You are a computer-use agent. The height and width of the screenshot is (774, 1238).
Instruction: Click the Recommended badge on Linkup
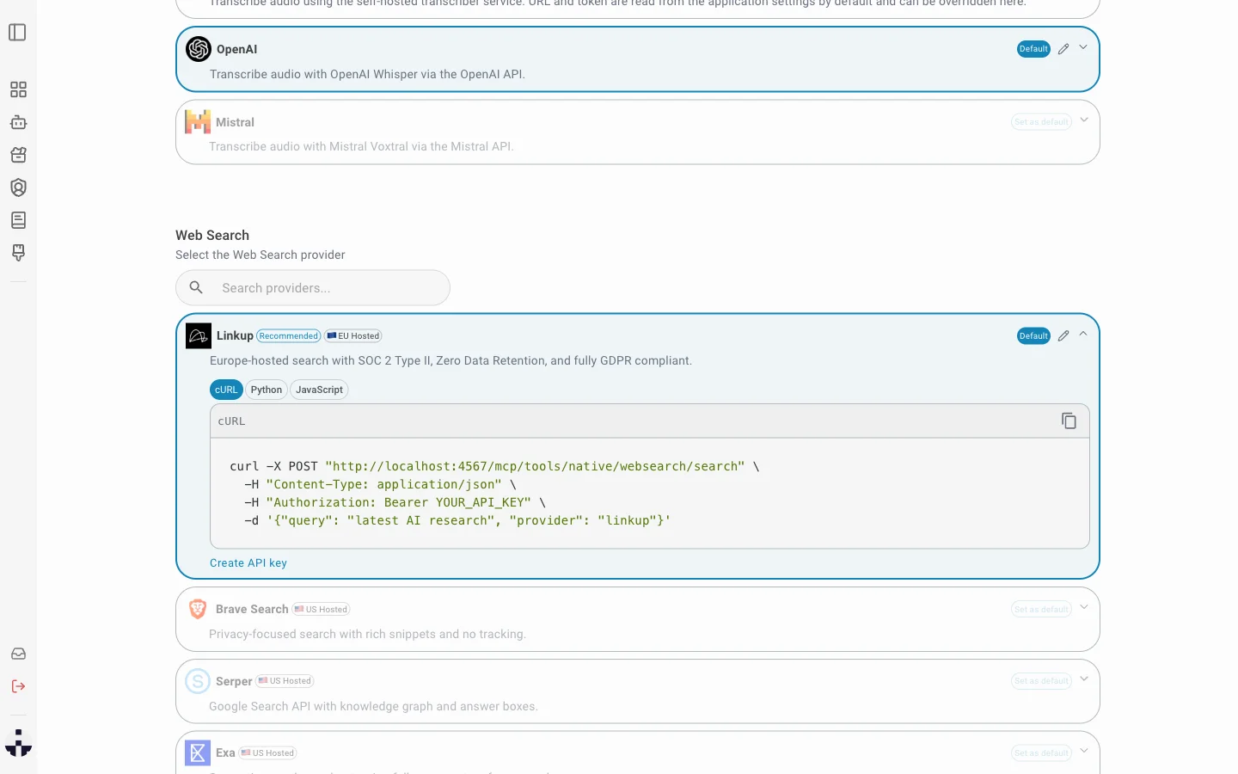click(289, 336)
